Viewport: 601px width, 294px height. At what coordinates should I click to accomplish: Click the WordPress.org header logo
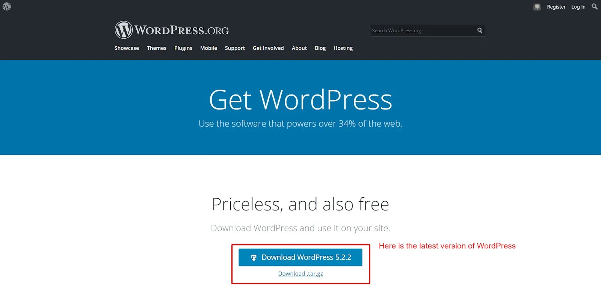pos(172,30)
